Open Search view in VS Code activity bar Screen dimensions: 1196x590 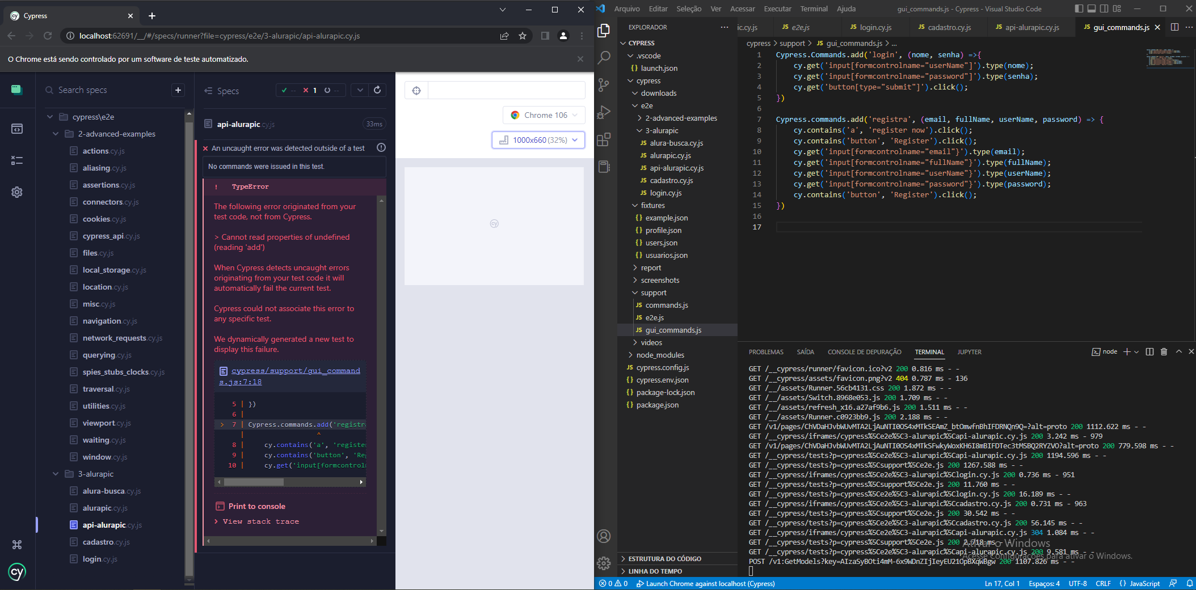[x=604, y=57]
